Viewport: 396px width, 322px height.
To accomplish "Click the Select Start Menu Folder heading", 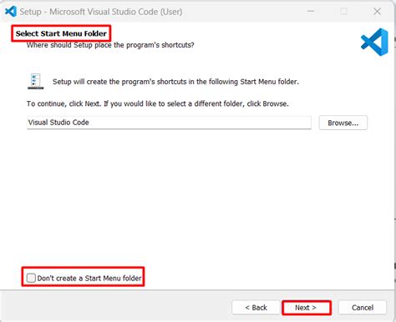I will tap(61, 33).
